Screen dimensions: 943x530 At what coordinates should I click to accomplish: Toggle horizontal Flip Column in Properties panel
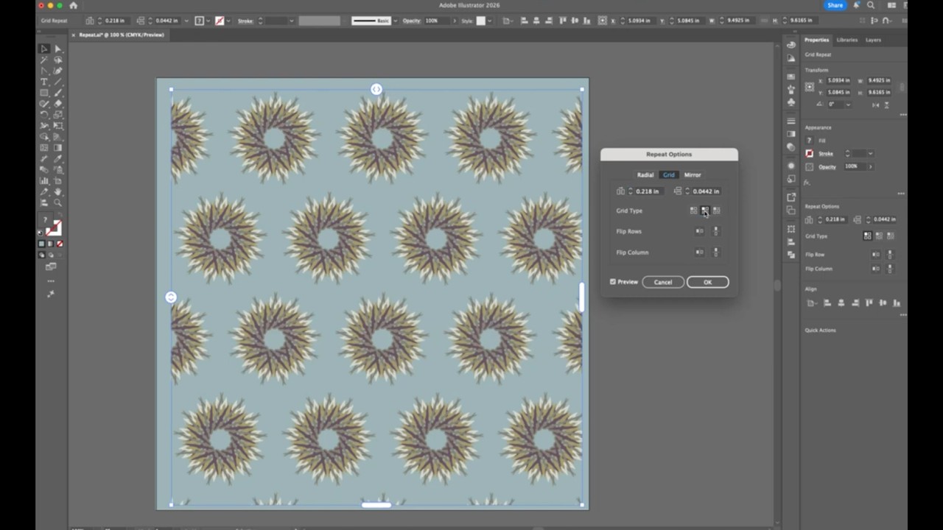[875, 269]
